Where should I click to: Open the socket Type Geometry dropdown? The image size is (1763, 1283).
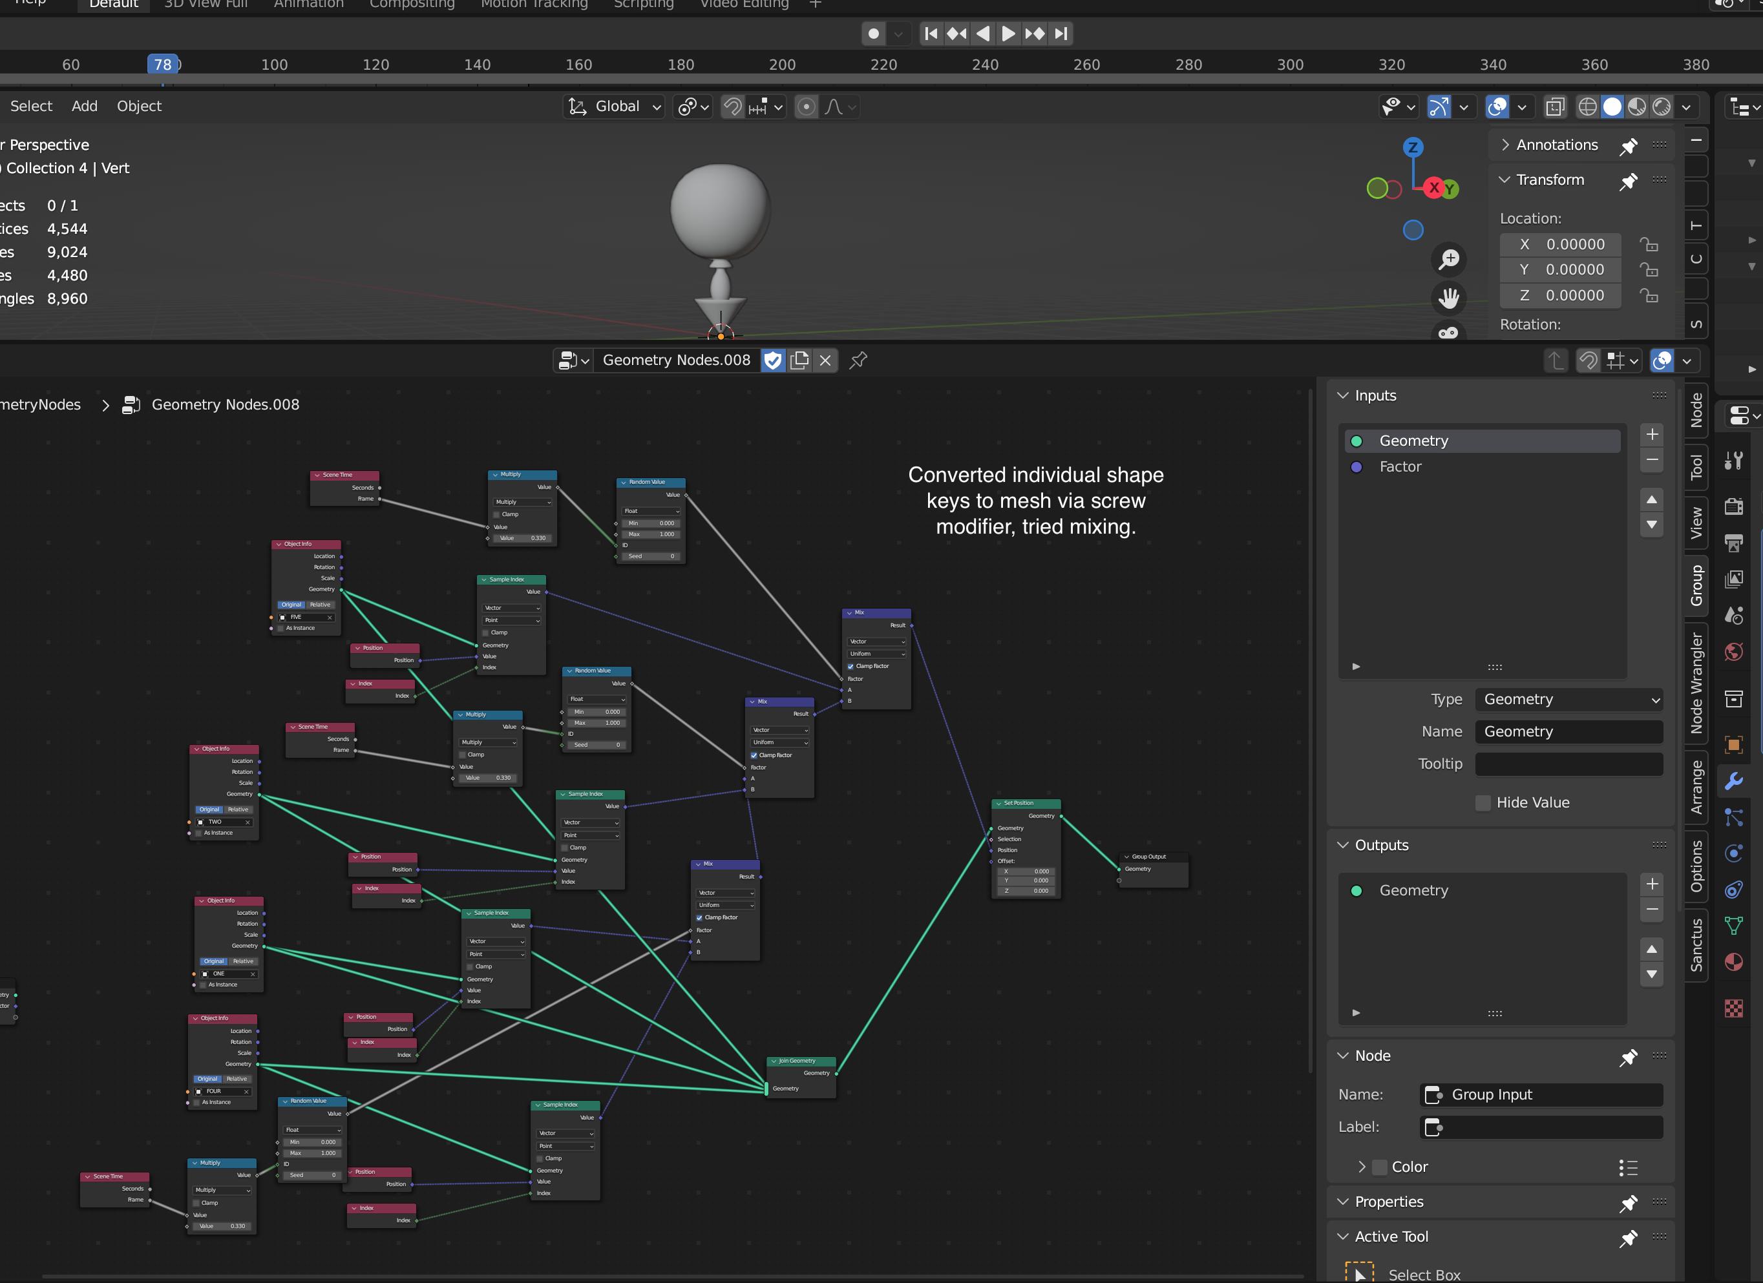pyautogui.click(x=1569, y=700)
